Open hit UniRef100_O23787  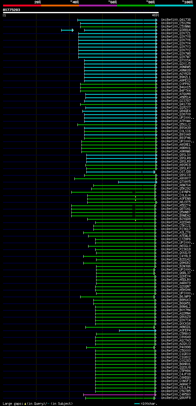point(176,101)
